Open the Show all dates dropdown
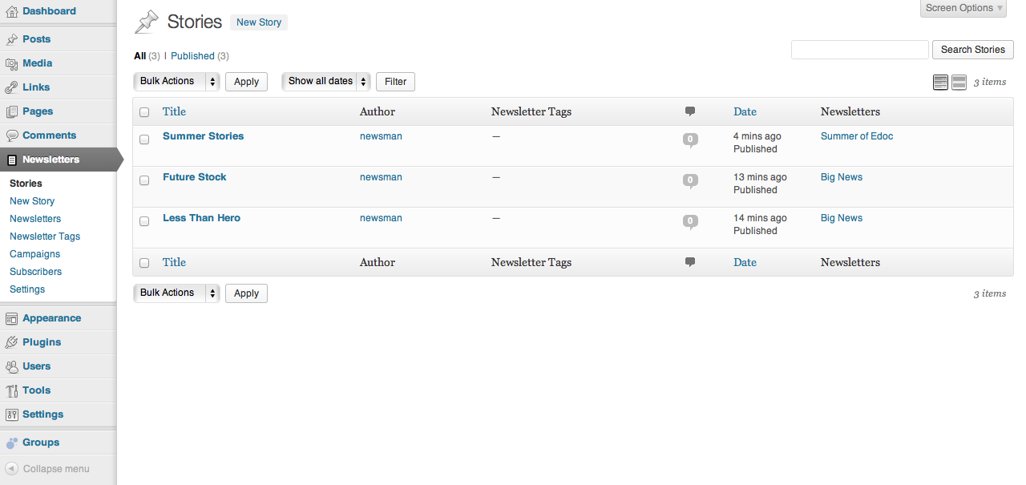 coord(326,81)
